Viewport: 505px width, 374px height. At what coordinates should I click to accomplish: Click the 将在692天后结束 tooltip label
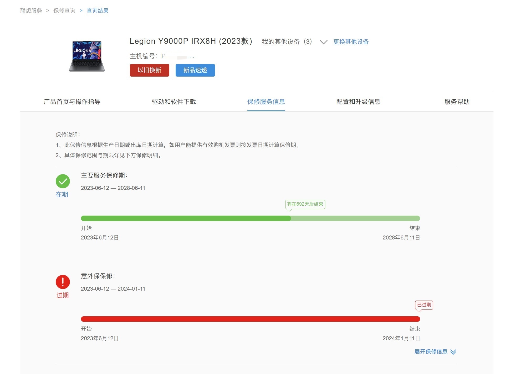pyautogui.click(x=305, y=204)
